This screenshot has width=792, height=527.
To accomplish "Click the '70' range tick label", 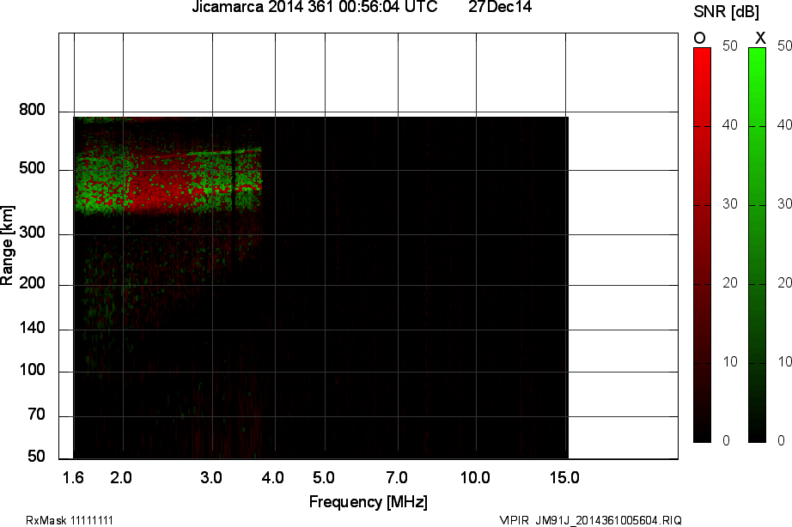I will pyautogui.click(x=36, y=415).
